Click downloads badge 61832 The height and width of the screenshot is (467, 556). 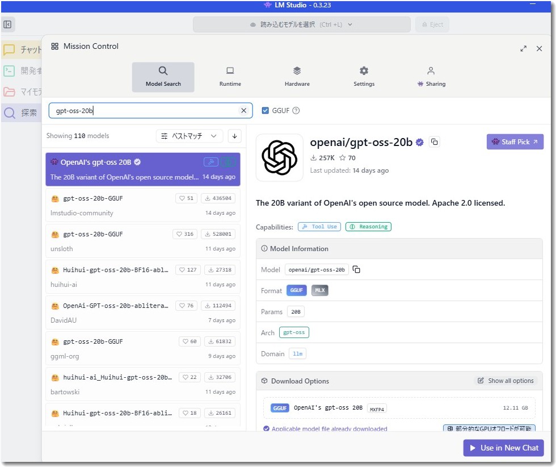220,341
